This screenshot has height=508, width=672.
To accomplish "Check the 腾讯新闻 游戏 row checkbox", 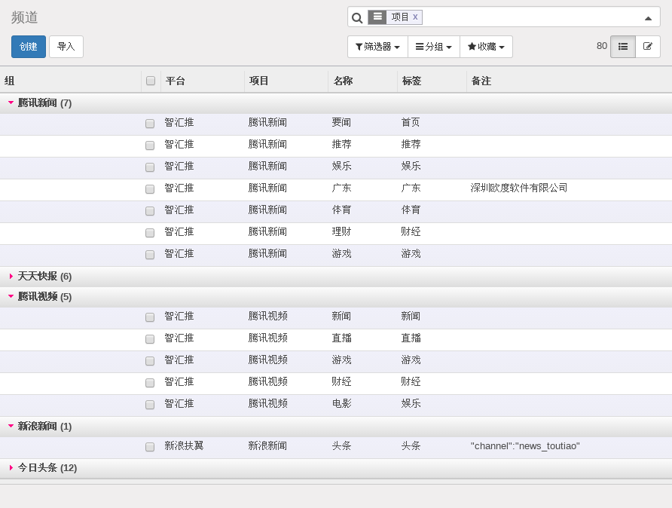I will tap(150, 255).
